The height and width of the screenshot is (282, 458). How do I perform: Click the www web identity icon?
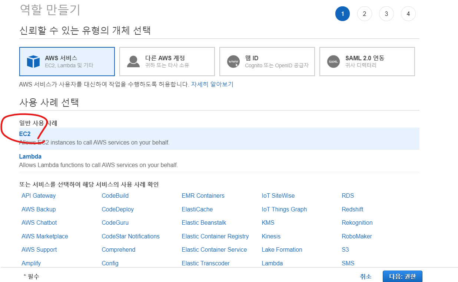coord(233,62)
